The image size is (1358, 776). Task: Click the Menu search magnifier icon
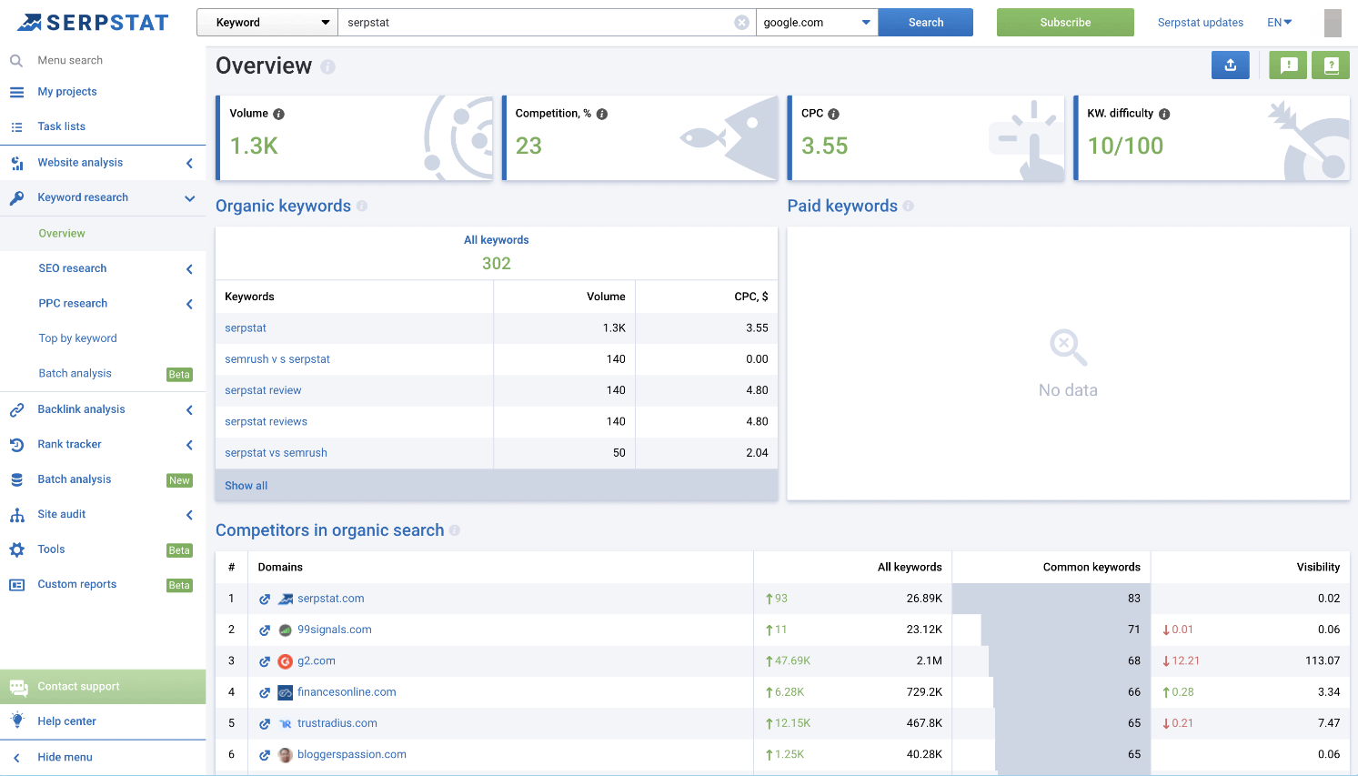point(16,61)
